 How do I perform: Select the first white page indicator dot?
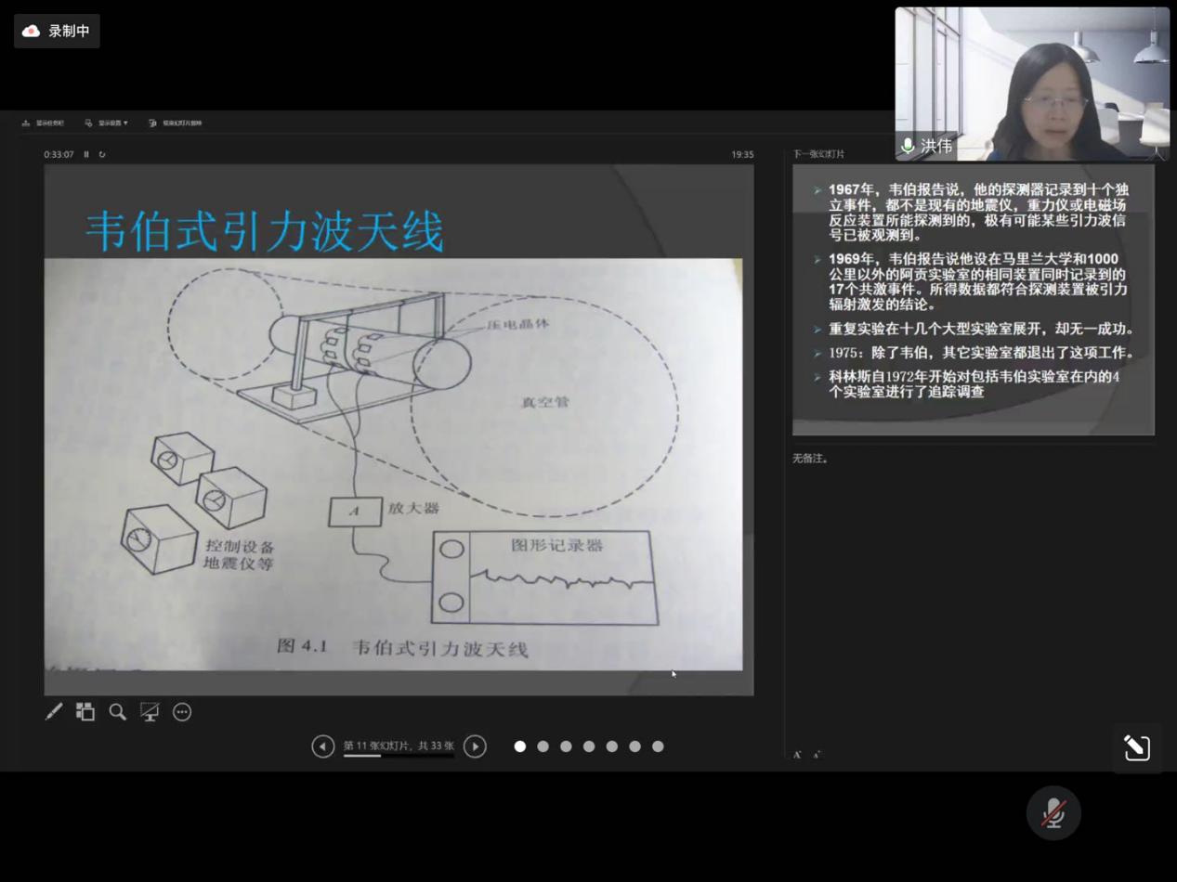tap(520, 746)
